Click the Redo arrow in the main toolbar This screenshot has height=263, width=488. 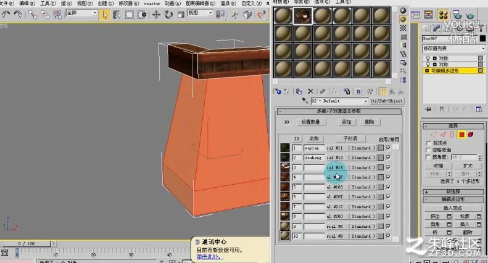(x=18, y=14)
